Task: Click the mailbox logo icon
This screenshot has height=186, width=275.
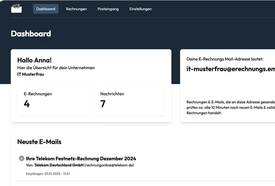Action: click(16, 9)
